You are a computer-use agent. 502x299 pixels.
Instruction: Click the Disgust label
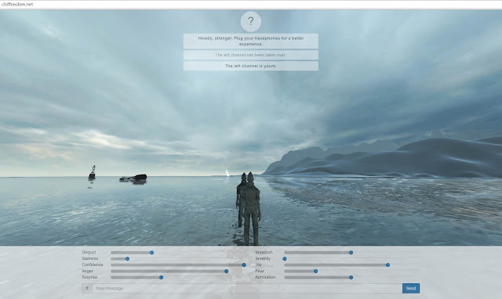[x=89, y=252]
